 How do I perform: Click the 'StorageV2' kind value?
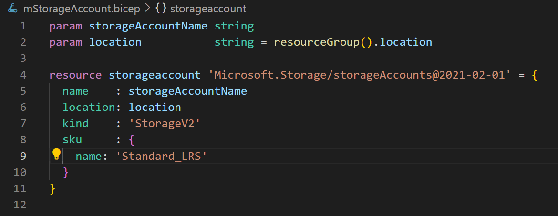point(165,124)
